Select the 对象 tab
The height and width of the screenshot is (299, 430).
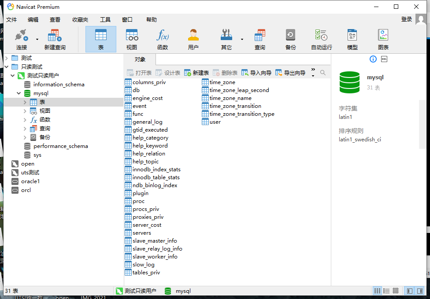[x=140, y=59]
